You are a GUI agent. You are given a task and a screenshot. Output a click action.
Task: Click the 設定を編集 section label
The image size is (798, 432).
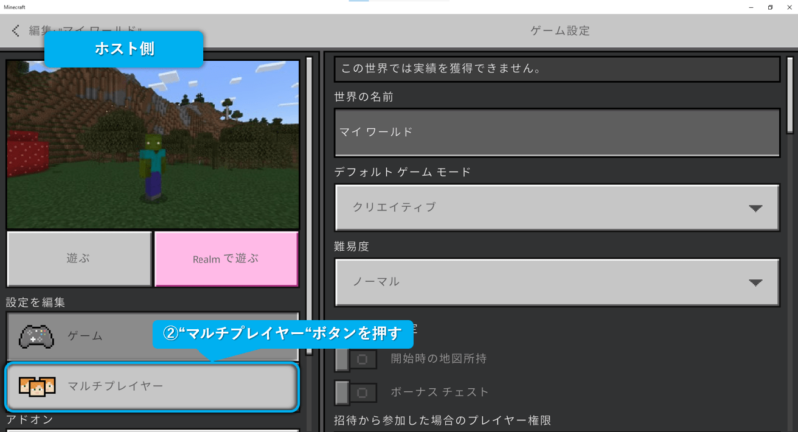[x=35, y=302]
